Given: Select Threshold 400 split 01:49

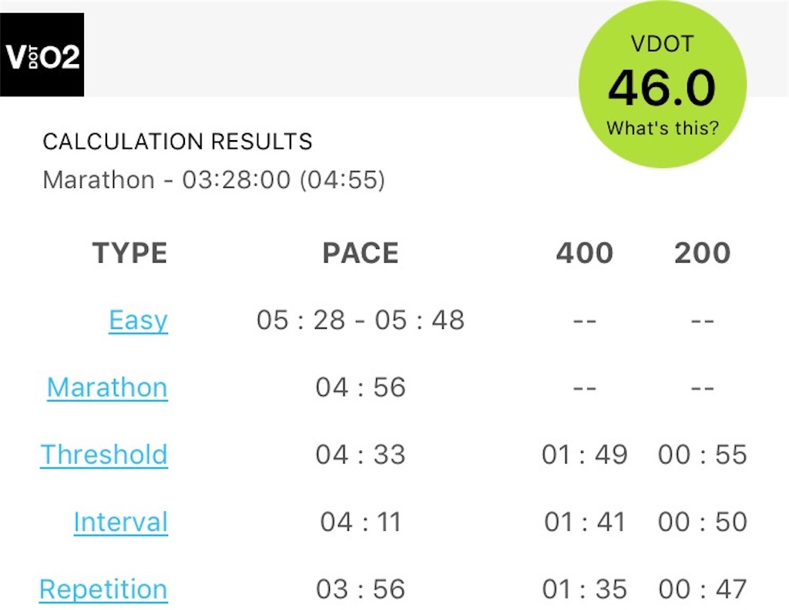Looking at the screenshot, I should [584, 455].
